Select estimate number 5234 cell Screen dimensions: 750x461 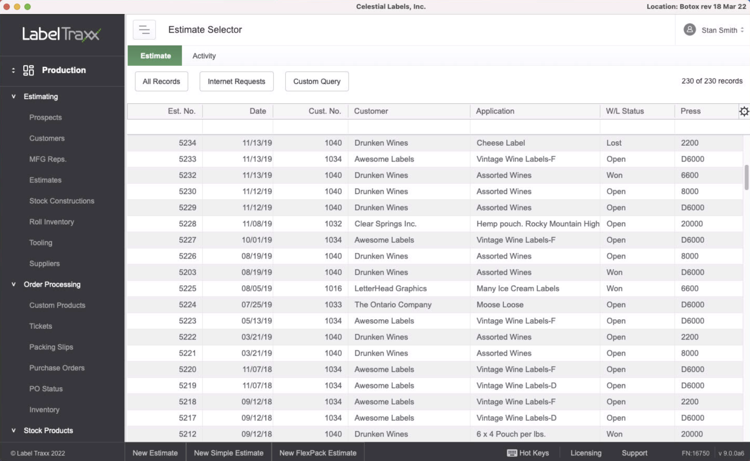[165, 143]
